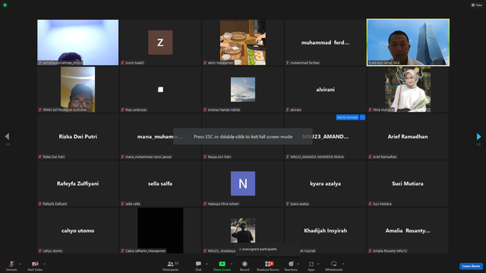Select sella salfa participant tile
The width and height of the screenshot is (486, 273).
pyautogui.click(x=160, y=184)
